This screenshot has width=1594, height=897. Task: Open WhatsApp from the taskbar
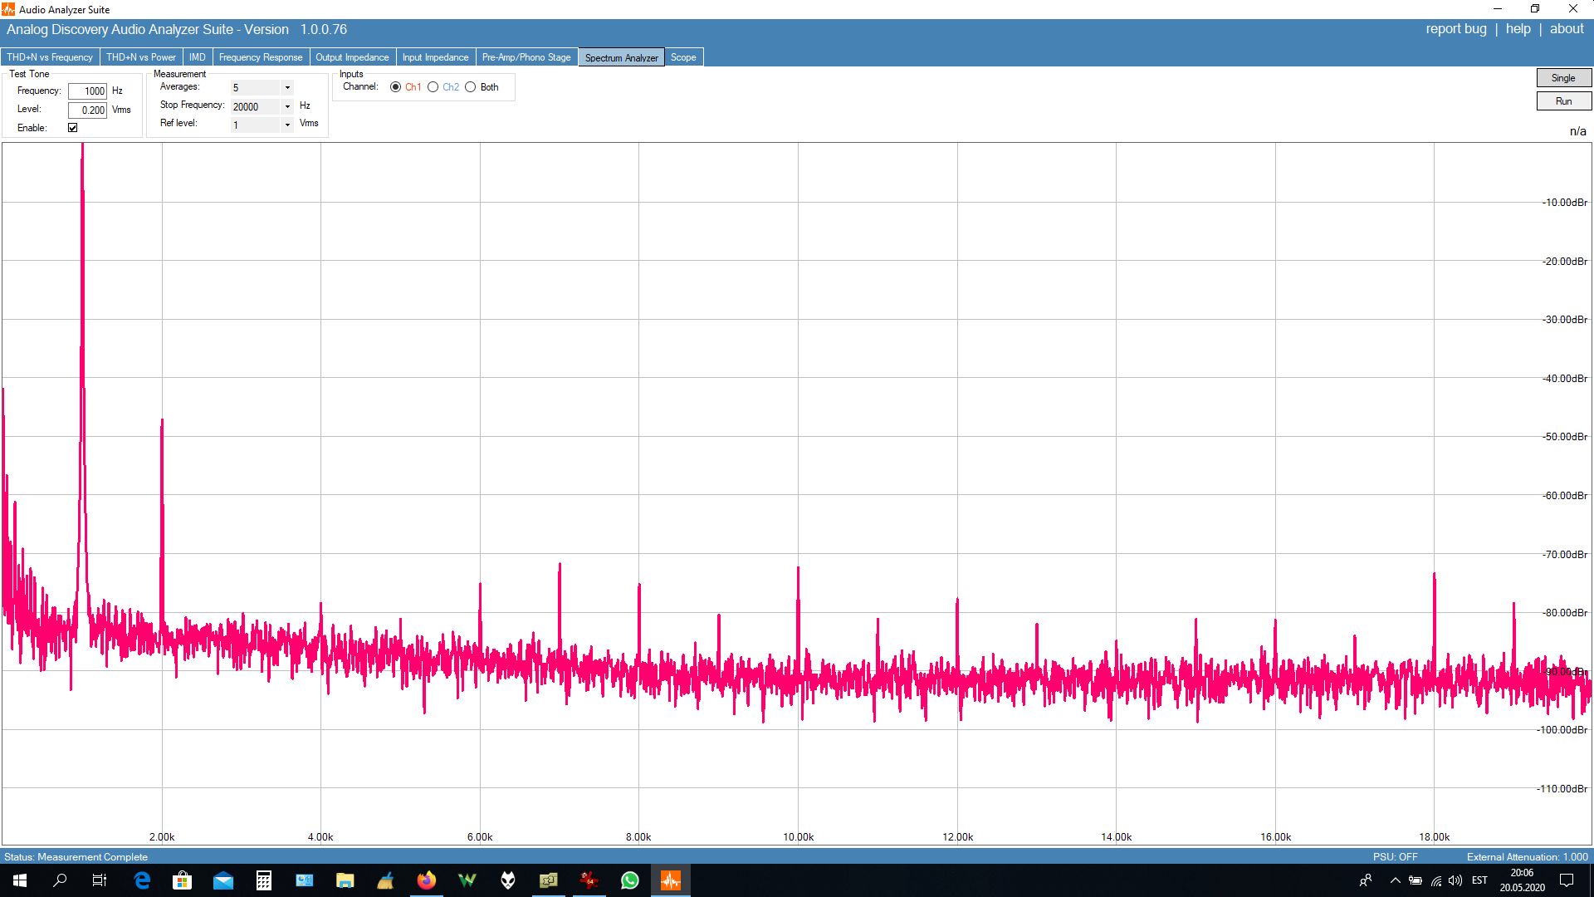click(629, 880)
